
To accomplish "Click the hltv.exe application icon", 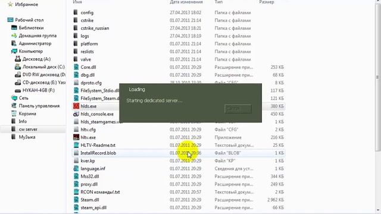I will (x=76, y=137).
